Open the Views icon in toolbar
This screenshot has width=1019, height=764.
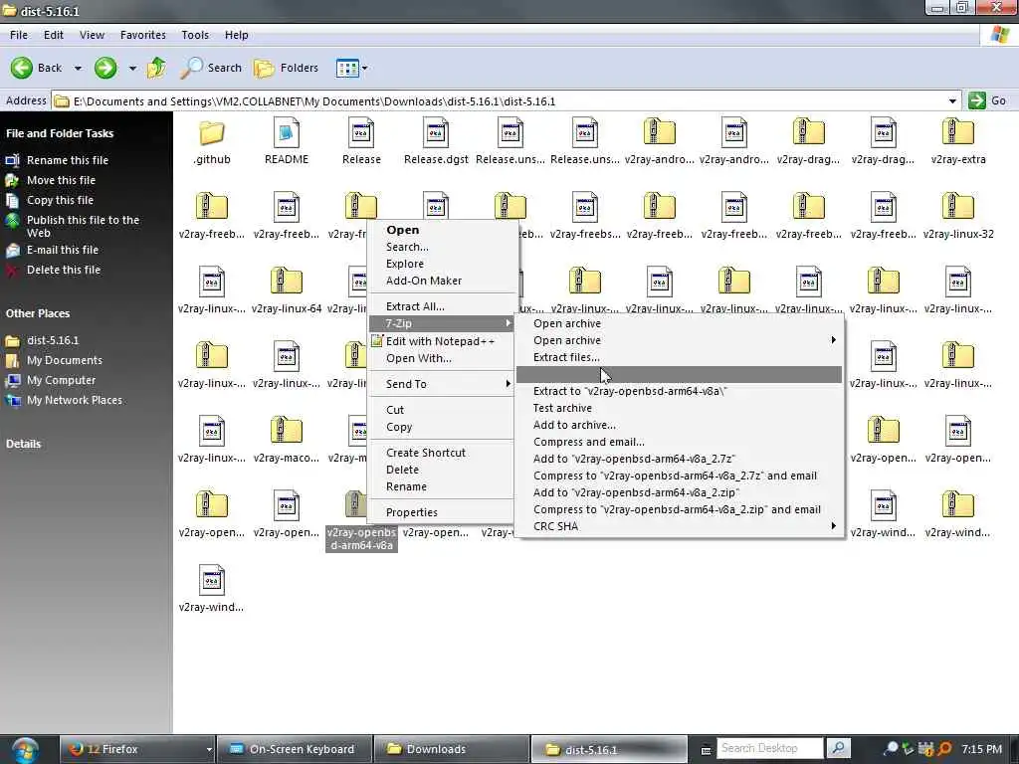(x=347, y=68)
